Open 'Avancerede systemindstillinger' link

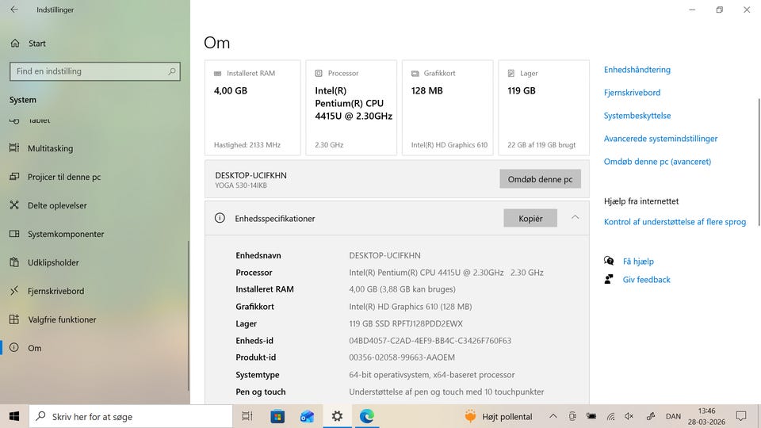tap(660, 138)
